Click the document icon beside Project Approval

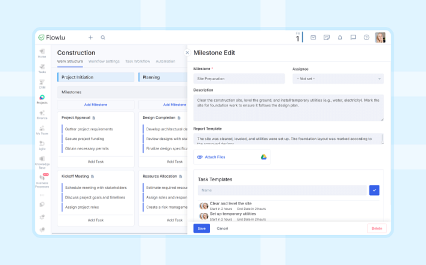tap(94, 118)
